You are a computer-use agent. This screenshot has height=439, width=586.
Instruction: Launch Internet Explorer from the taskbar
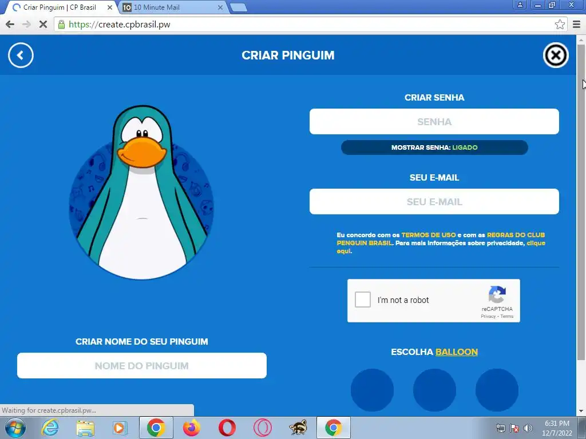click(x=50, y=428)
